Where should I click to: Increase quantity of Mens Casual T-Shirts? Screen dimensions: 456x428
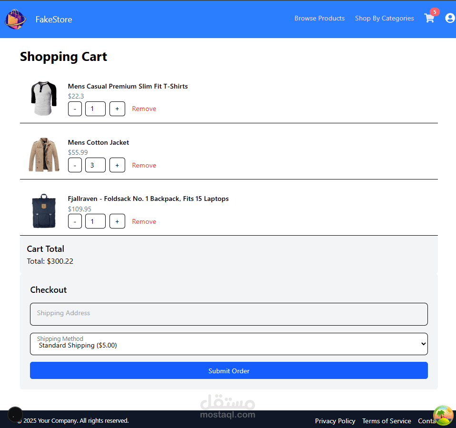coord(117,109)
